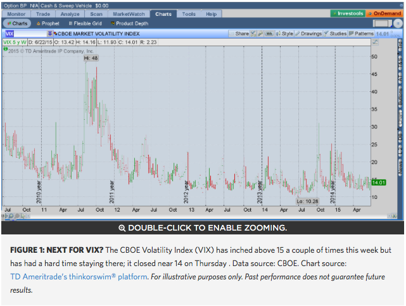Click the VIX symbol input field

coord(26,34)
